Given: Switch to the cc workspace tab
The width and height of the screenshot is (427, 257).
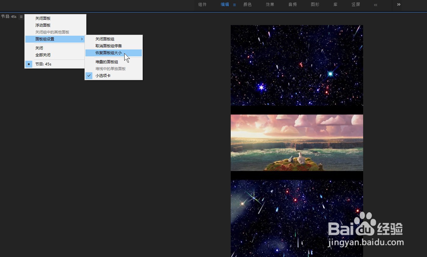Looking at the screenshot, I should click(376, 5).
